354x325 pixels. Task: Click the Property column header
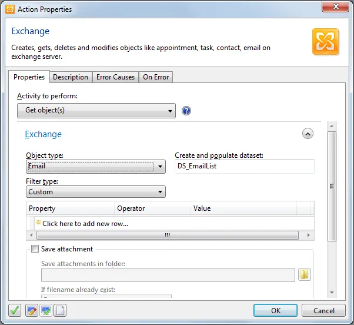point(71,208)
